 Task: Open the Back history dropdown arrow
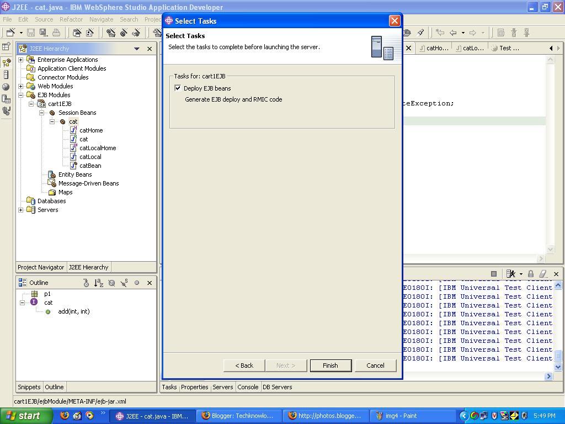pyautogui.click(x=463, y=33)
